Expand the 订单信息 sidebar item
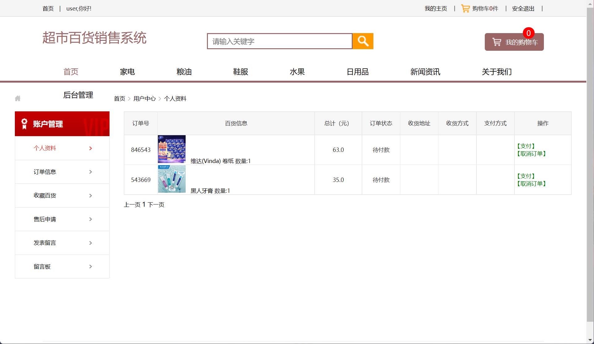This screenshot has height=344, width=594. point(90,172)
